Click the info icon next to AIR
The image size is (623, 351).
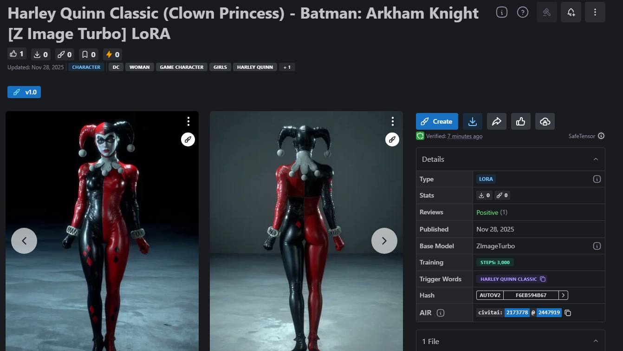[441, 313]
